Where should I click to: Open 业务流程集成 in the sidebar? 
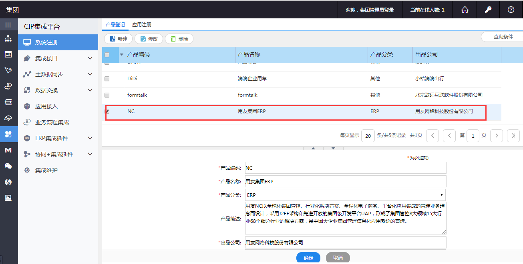pos(52,122)
